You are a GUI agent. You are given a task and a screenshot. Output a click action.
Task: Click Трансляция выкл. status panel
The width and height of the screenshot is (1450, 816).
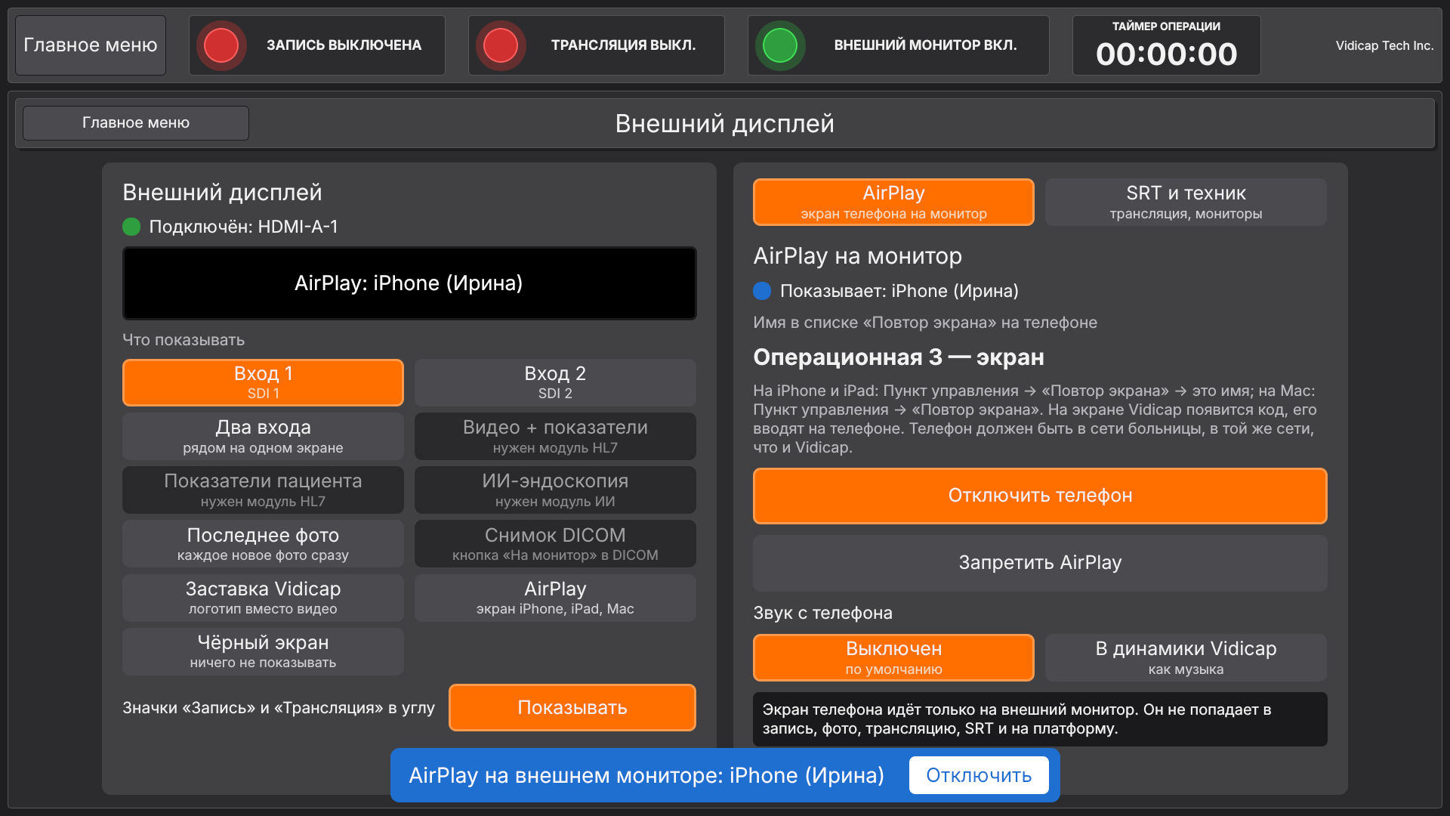click(597, 45)
